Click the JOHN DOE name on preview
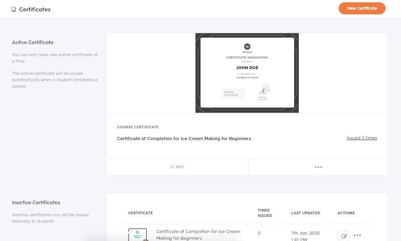 [x=247, y=68]
